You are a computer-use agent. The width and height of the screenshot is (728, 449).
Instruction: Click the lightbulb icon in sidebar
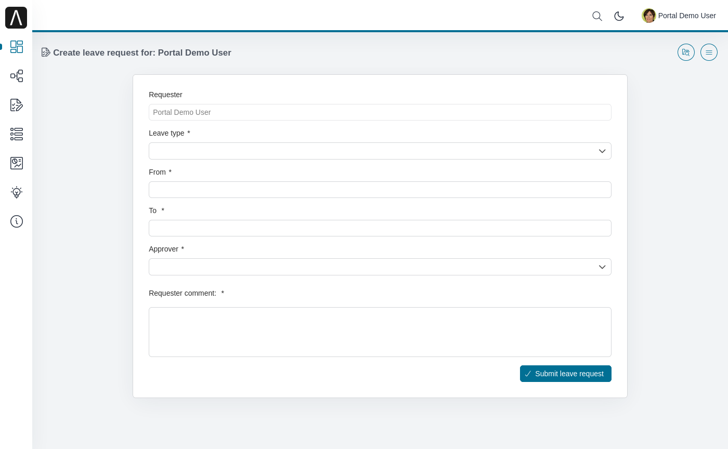click(17, 192)
